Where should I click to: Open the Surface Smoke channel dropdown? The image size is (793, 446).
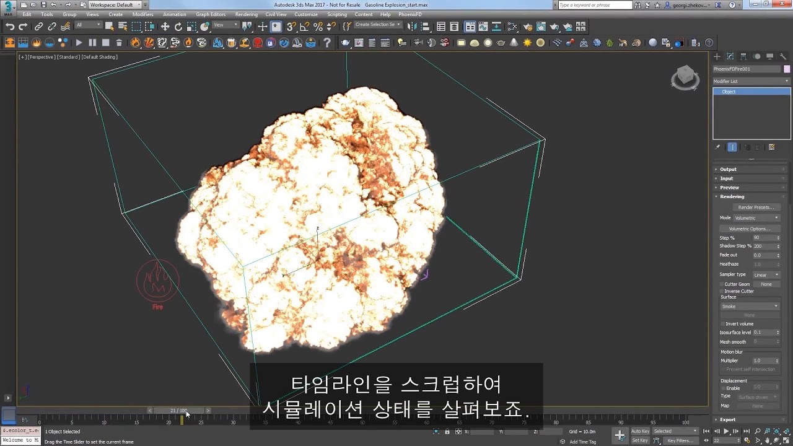pyautogui.click(x=750, y=306)
